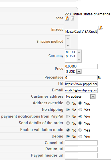111x160 pixels.
Task: Focus the E-mail text field
Action: [x=81, y=90]
